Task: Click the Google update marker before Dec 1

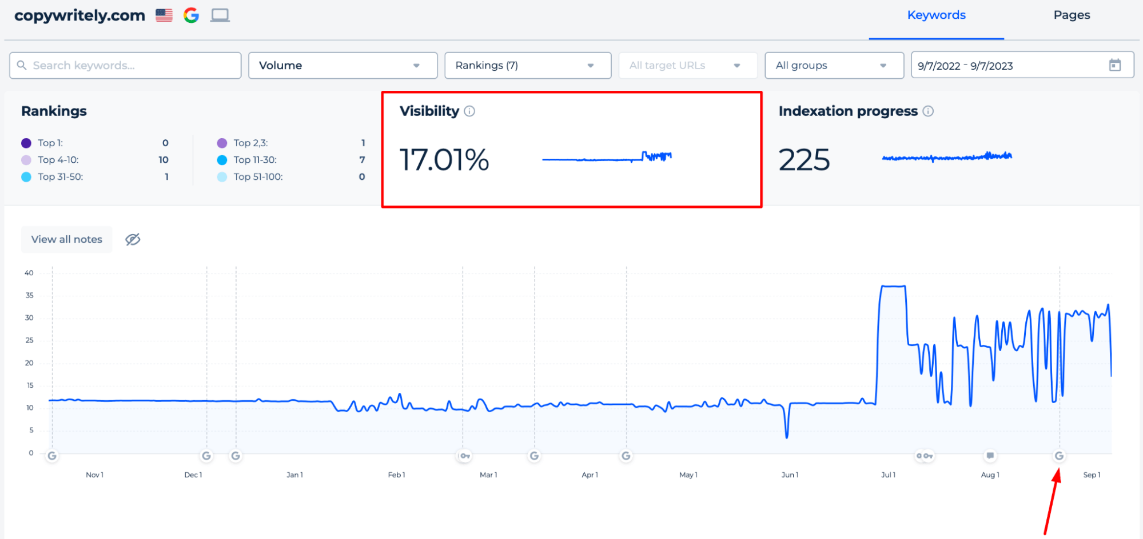Action: click(206, 456)
